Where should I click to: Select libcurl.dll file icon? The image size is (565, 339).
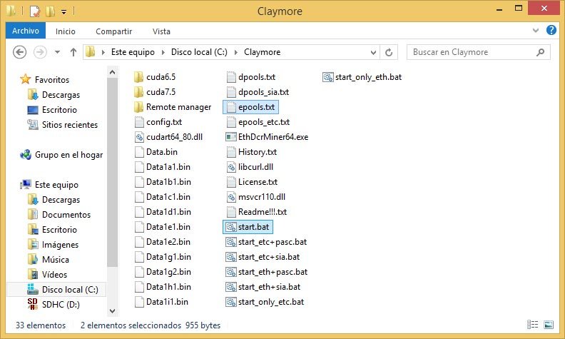231,167
